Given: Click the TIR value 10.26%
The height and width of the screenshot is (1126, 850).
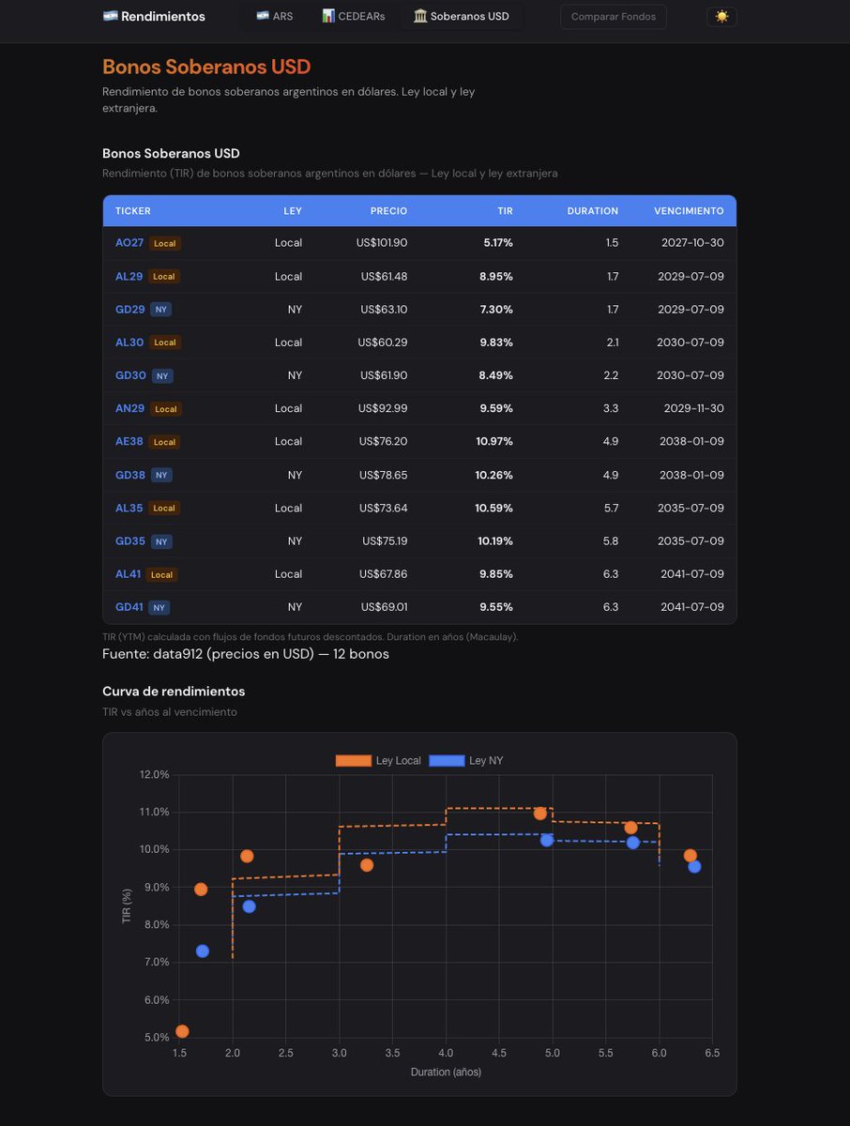Looking at the screenshot, I should 494,475.
